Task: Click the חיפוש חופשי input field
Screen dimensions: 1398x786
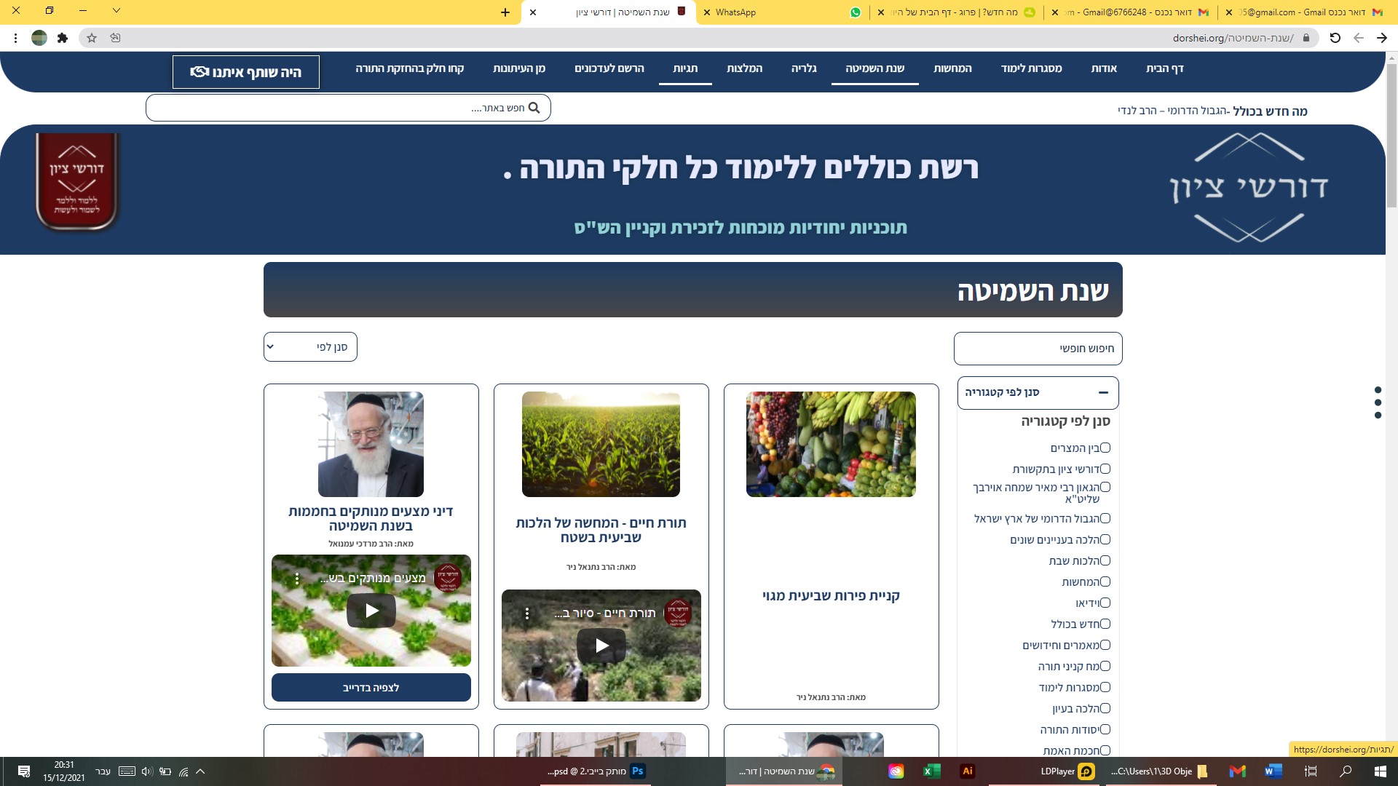Action: tap(1038, 349)
